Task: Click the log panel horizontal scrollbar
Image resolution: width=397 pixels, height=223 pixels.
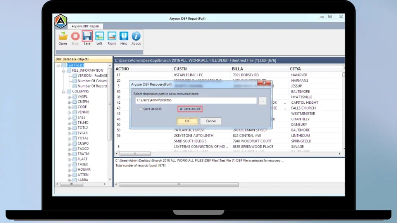Action: [179, 185]
